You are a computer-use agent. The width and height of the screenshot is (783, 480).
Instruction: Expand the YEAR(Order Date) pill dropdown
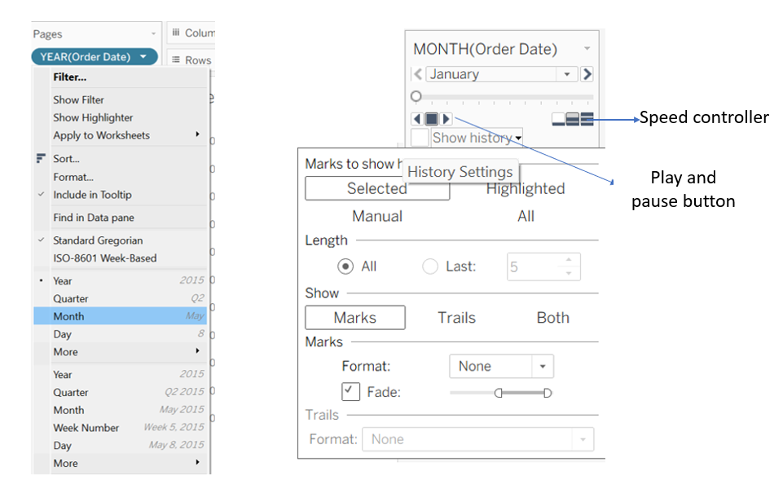[143, 57]
